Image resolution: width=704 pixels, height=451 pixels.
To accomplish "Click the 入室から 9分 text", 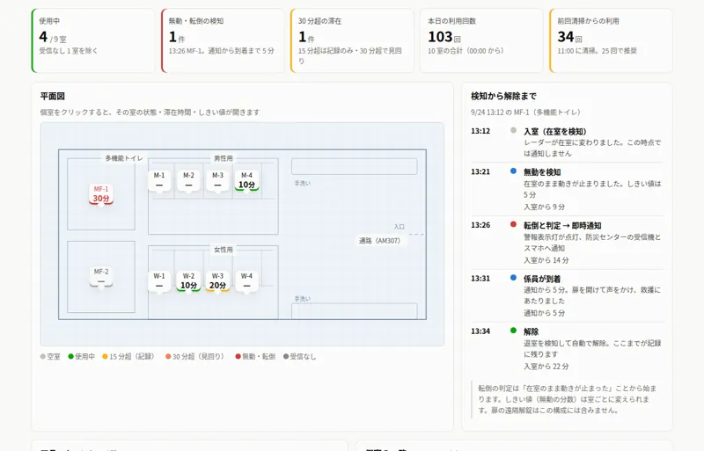I will tap(544, 207).
